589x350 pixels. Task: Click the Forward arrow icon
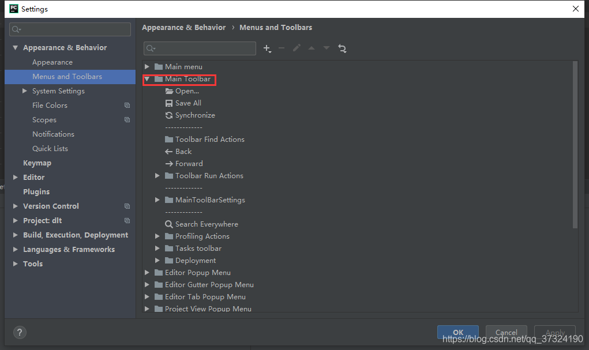click(x=169, y=164)
